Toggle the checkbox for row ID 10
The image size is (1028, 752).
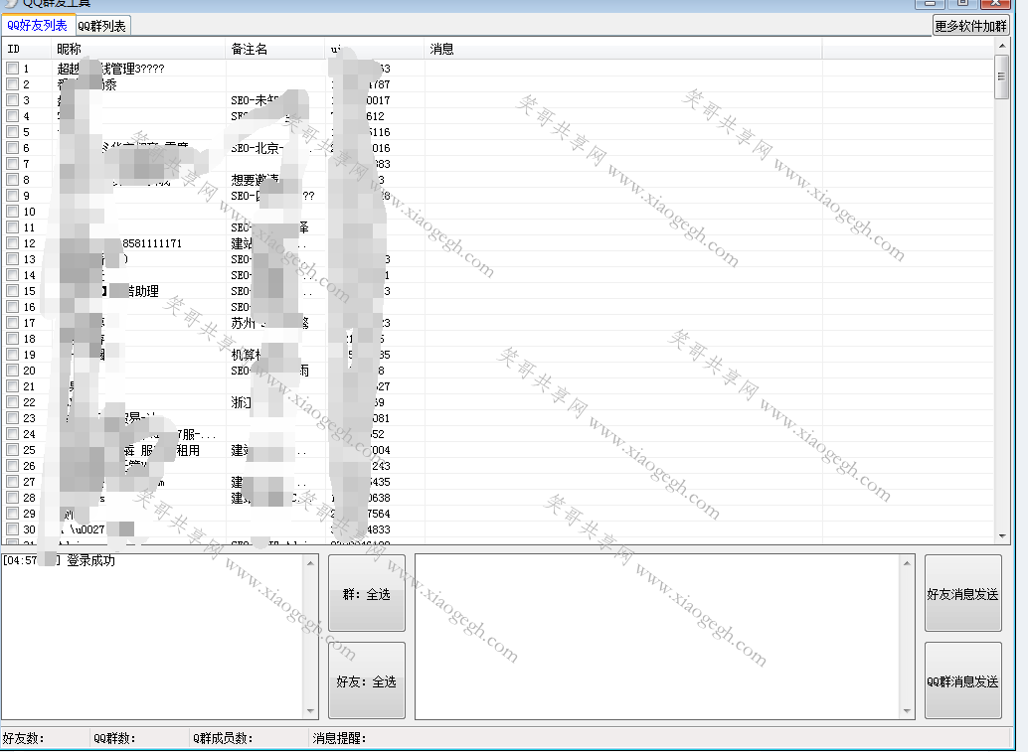point(13,212)
